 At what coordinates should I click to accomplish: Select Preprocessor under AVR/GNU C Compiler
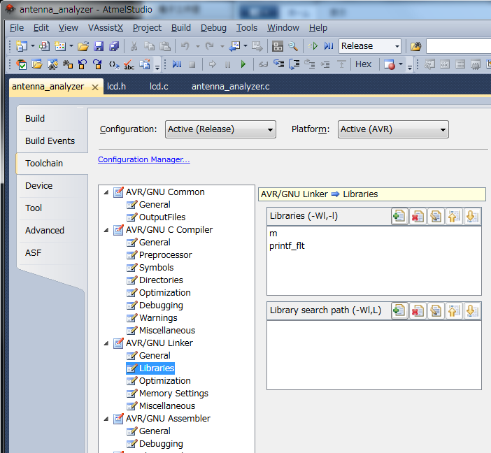pos(165,255)
